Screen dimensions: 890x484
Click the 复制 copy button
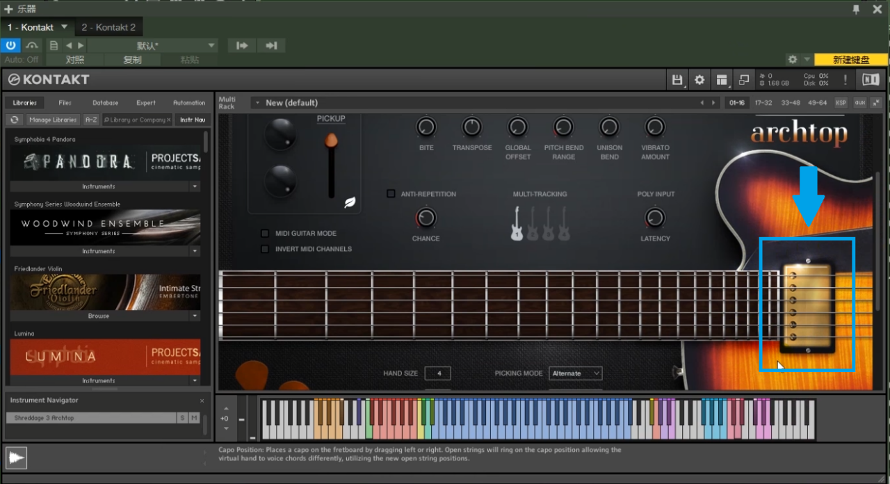coord(132,60)
